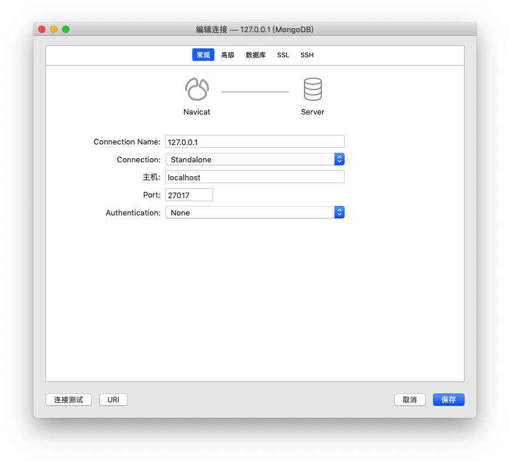Focus the 主机 localhost text field

(x=254, y=177)
